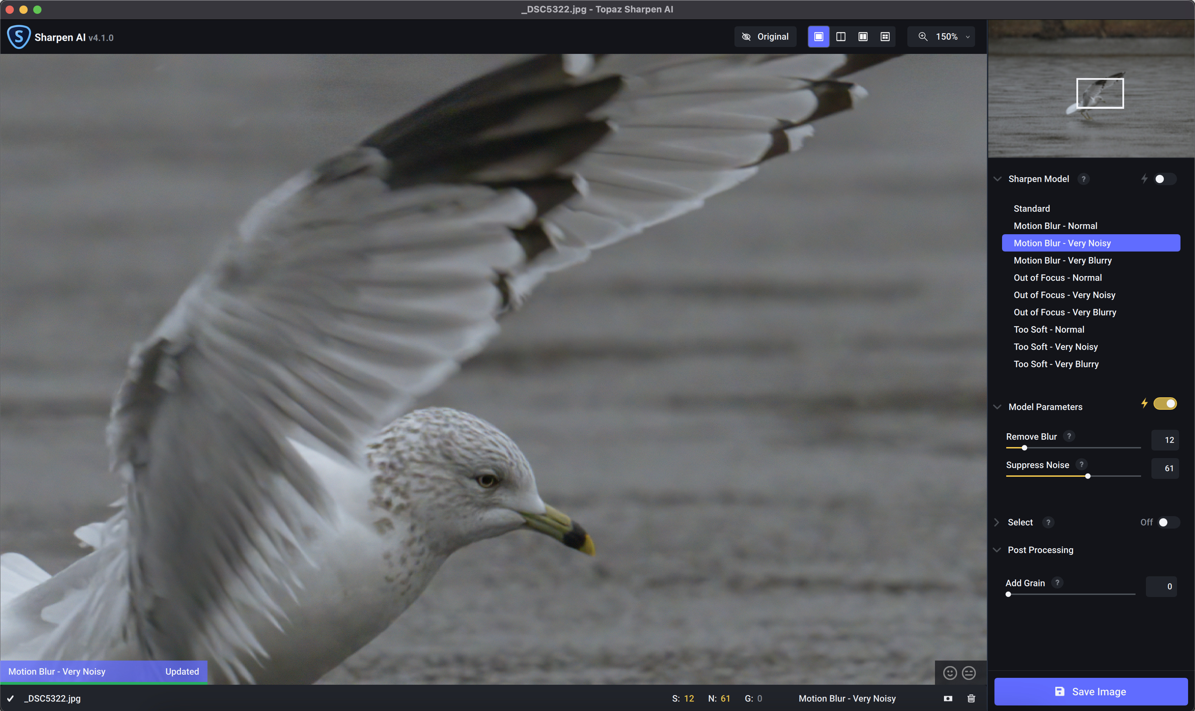The width and height of the screenshot is (1195, 711).
Task: Click the happy face feedback icon
Action: 950,673
